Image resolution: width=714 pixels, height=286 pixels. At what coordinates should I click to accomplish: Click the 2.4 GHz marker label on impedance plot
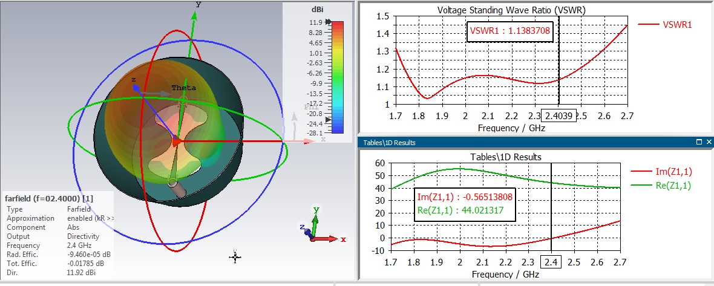click(551, 263)
